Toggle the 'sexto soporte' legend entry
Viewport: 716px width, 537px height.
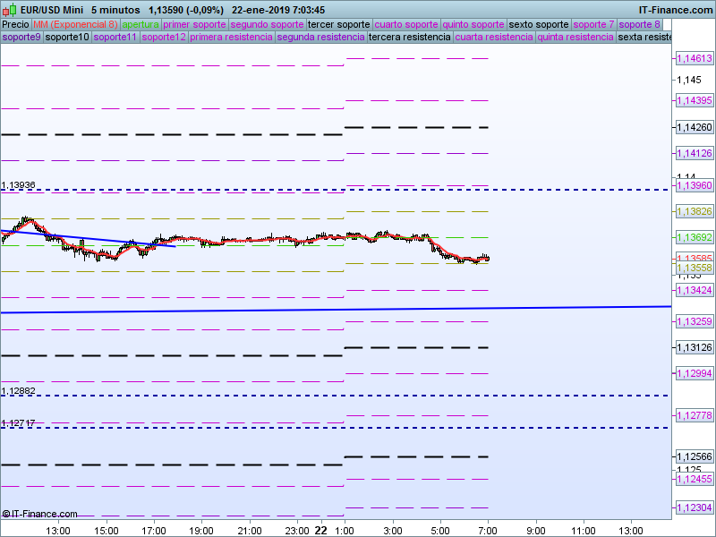[x=538, y=24]
